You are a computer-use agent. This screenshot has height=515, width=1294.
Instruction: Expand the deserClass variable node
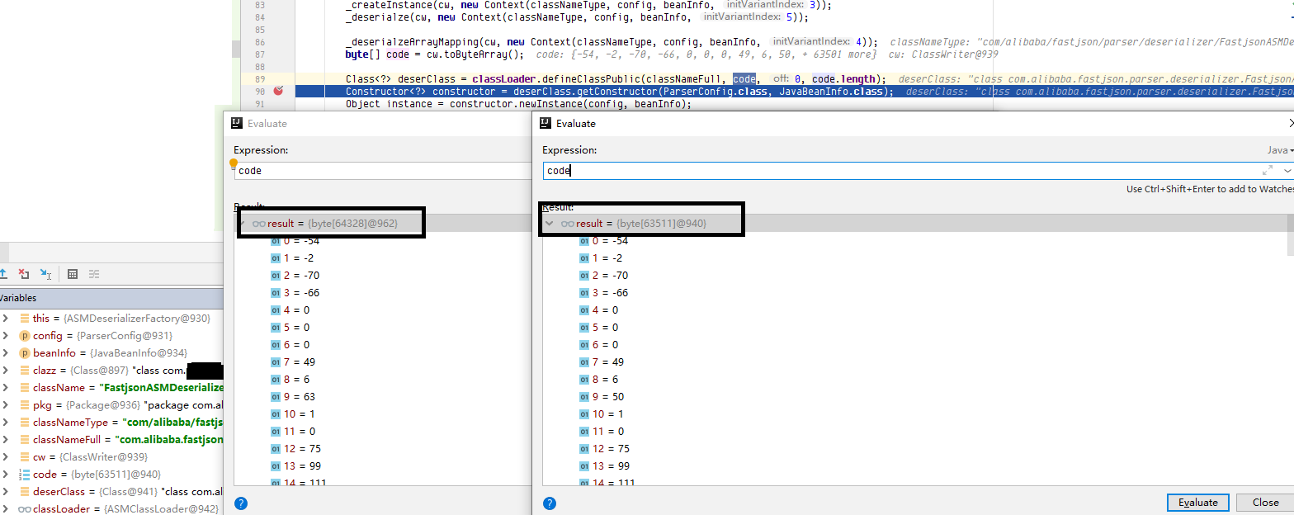(5, 492)
